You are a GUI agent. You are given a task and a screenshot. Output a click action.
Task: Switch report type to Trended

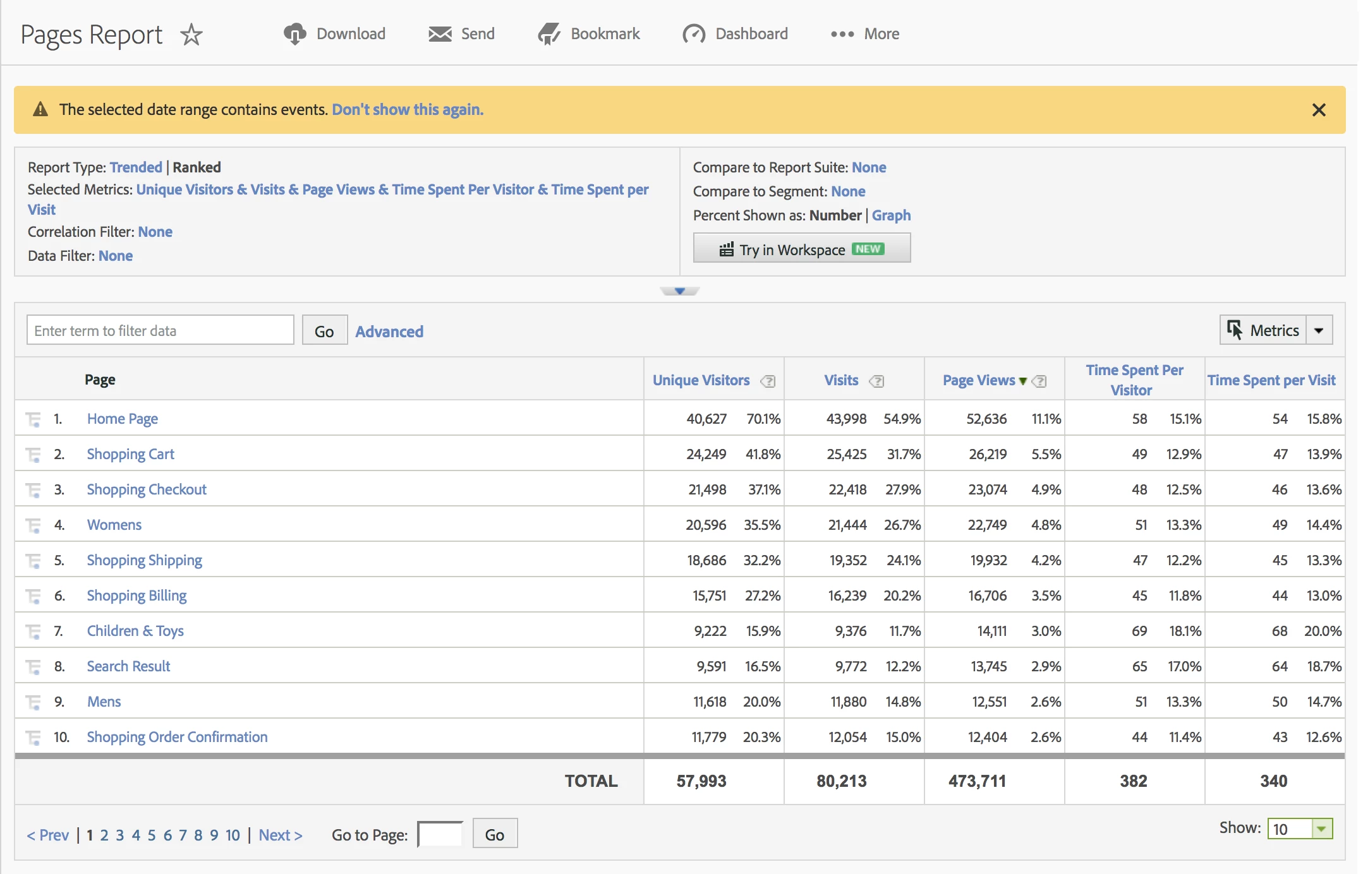tap(136, 167)
